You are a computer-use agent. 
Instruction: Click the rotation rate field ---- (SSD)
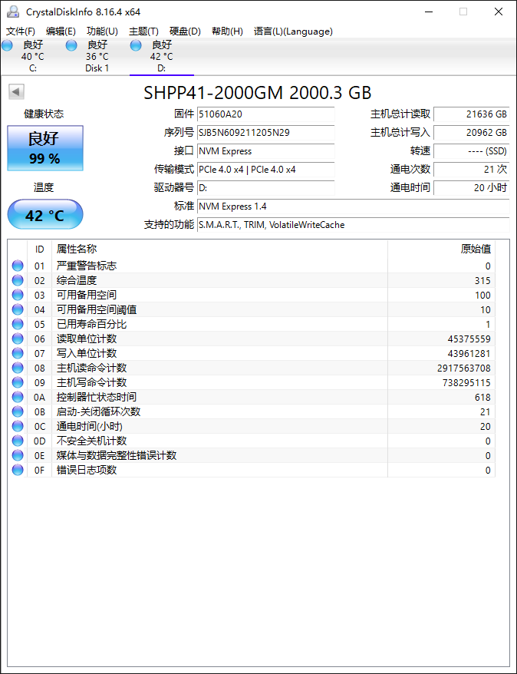[x=472, y=151]
